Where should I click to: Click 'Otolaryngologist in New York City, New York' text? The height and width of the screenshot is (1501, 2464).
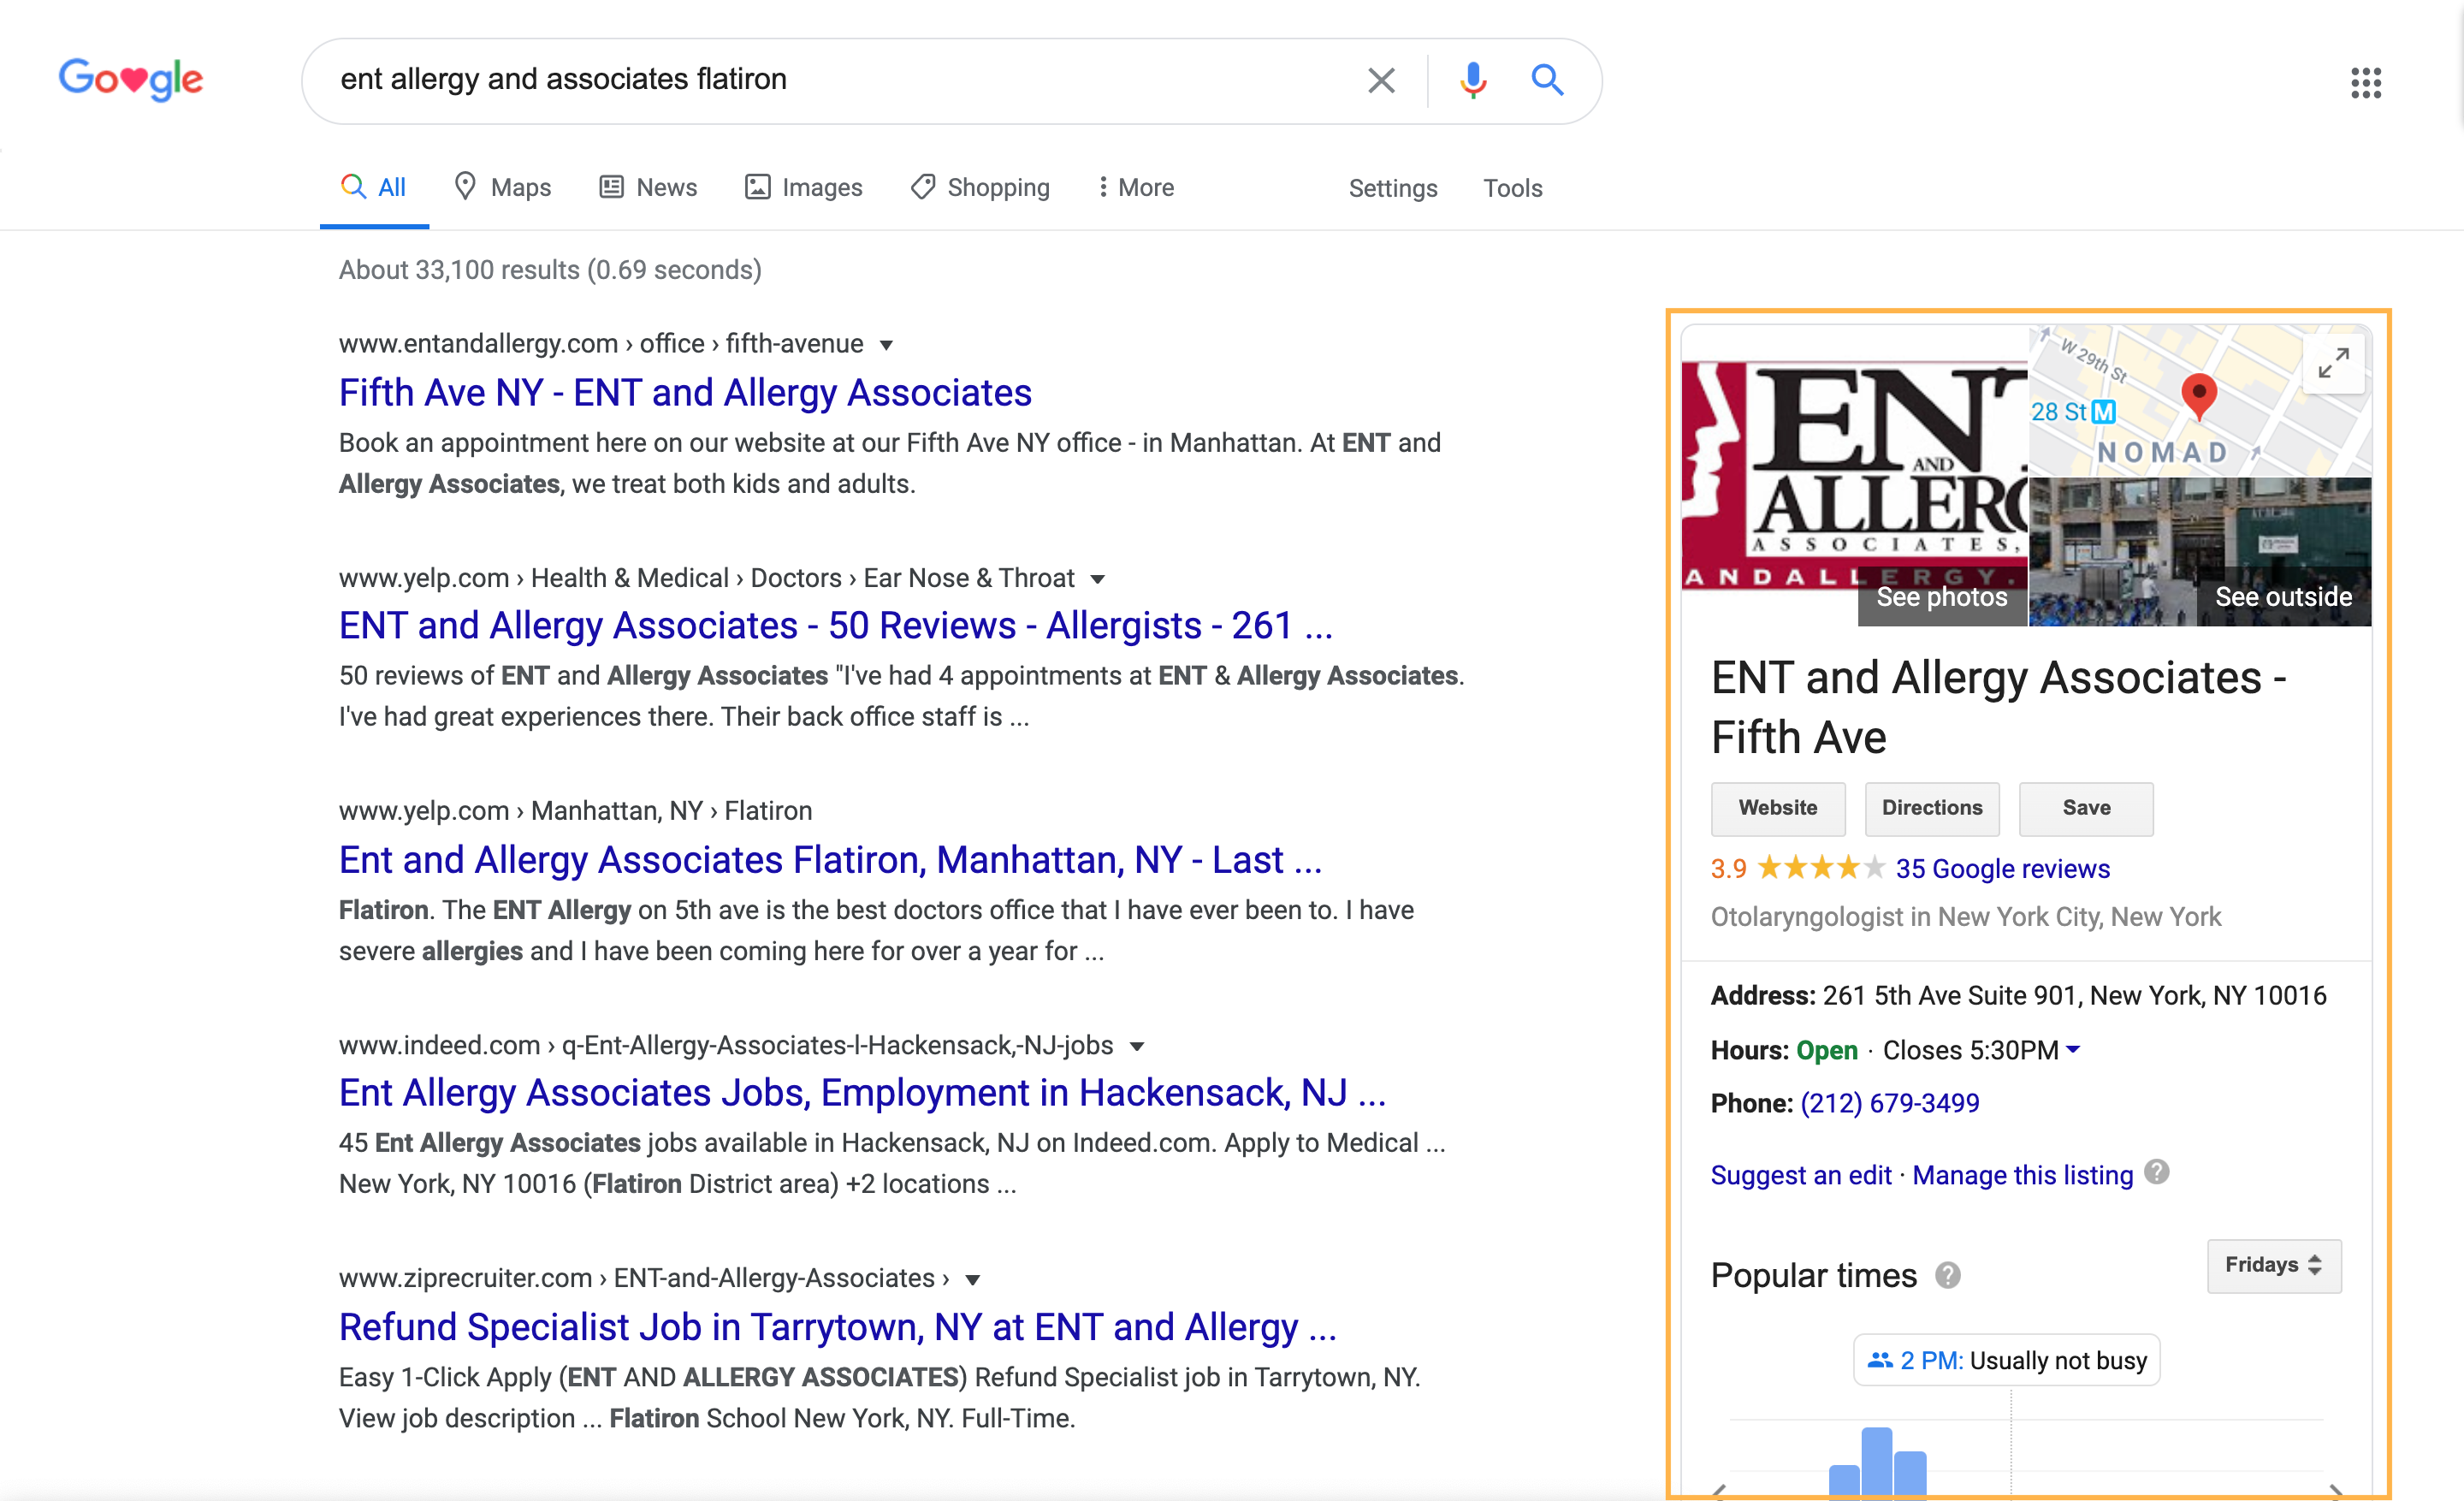(1965, 917)
